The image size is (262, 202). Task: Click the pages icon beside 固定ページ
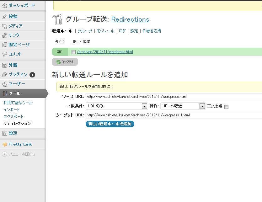tap(5, 45)
